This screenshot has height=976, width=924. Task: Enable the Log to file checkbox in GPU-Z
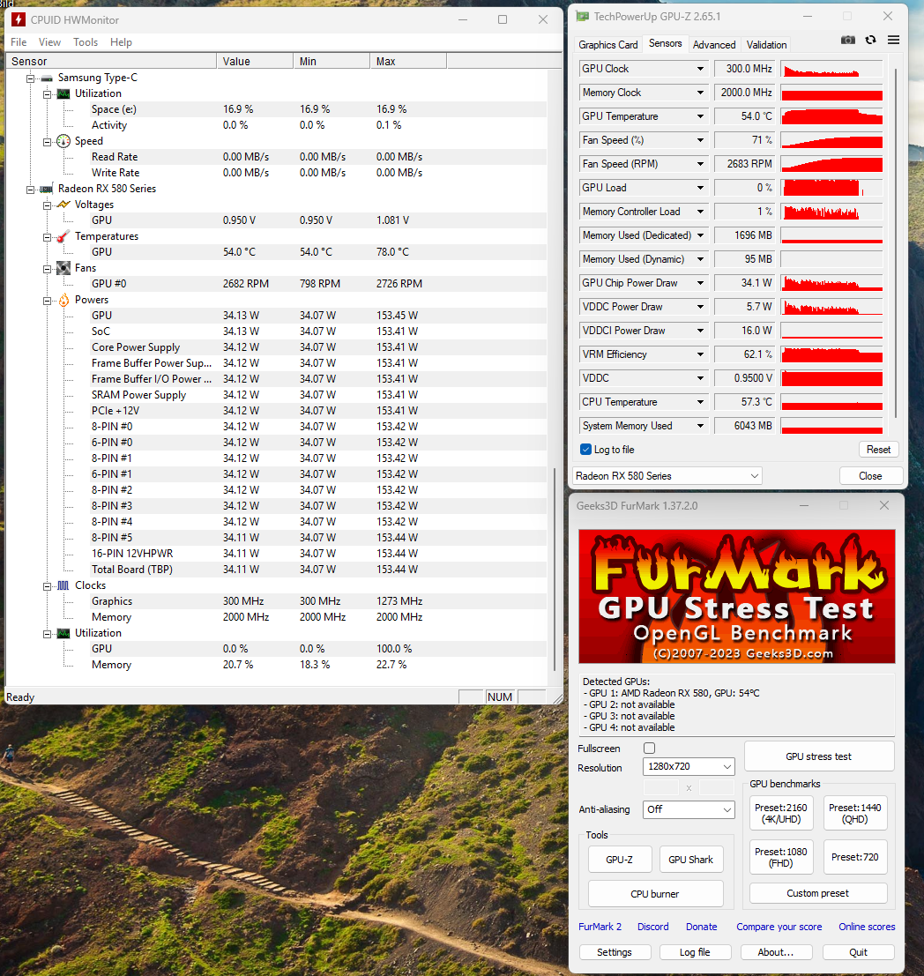pyautogui.click(x=586, y=450)
